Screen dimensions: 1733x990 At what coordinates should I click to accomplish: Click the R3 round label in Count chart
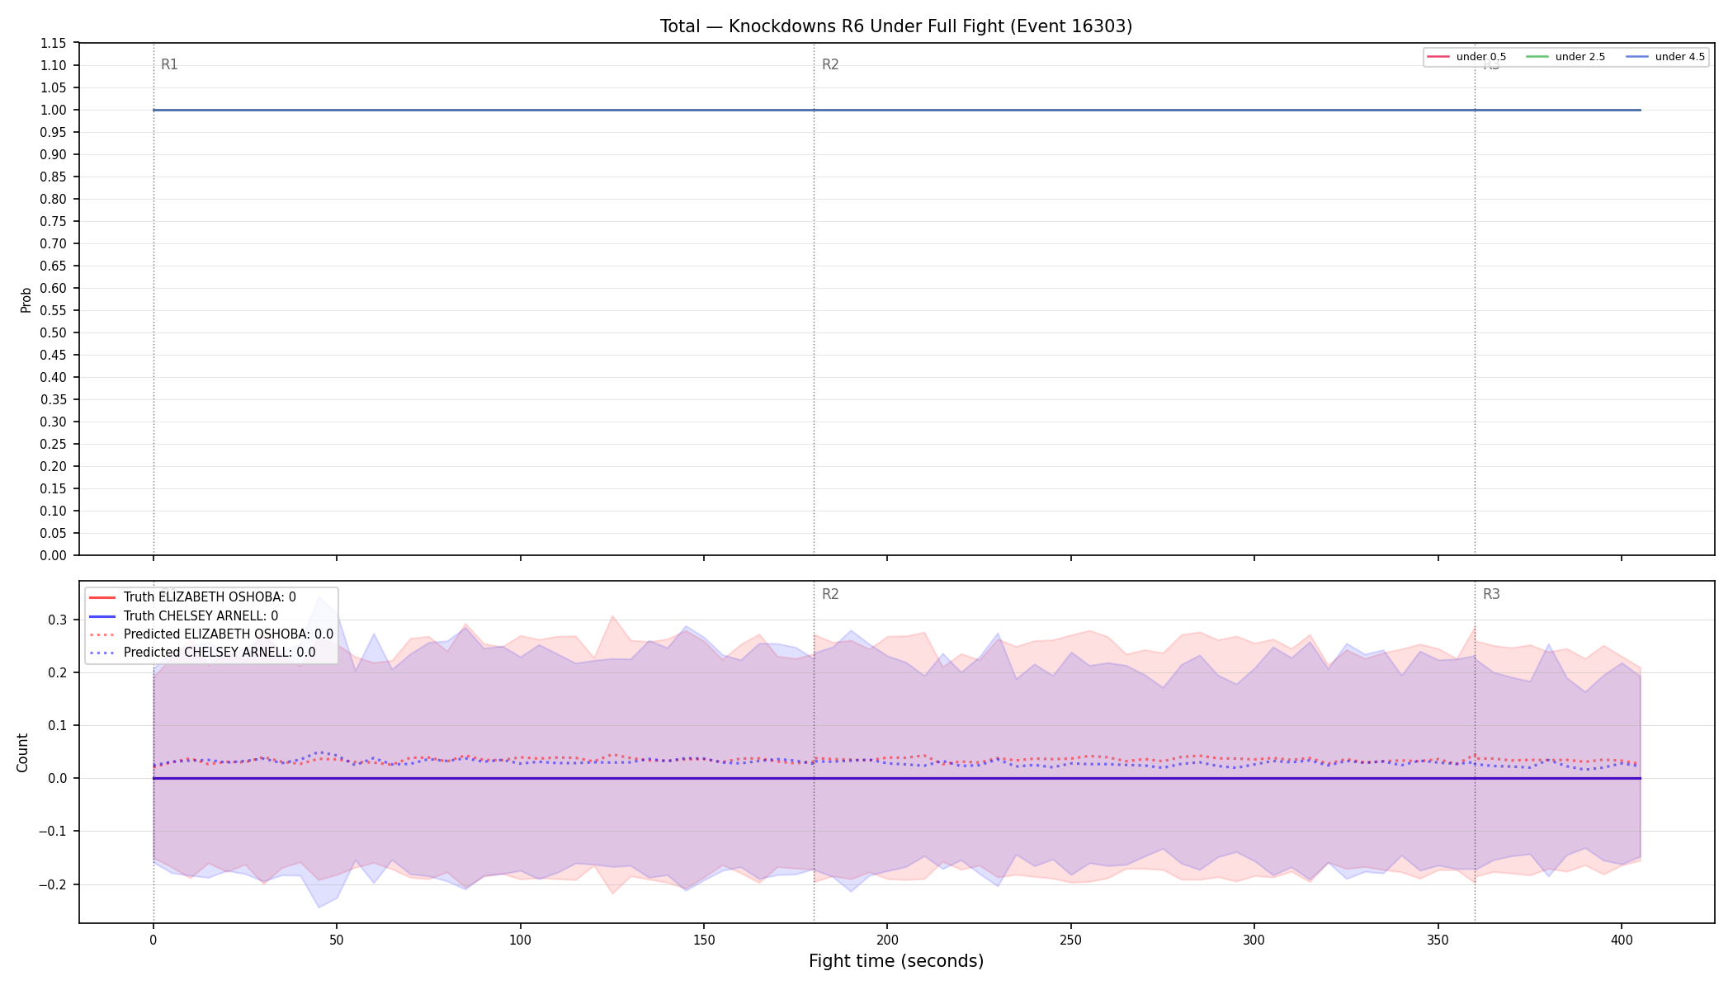(x=1491, y=594)
